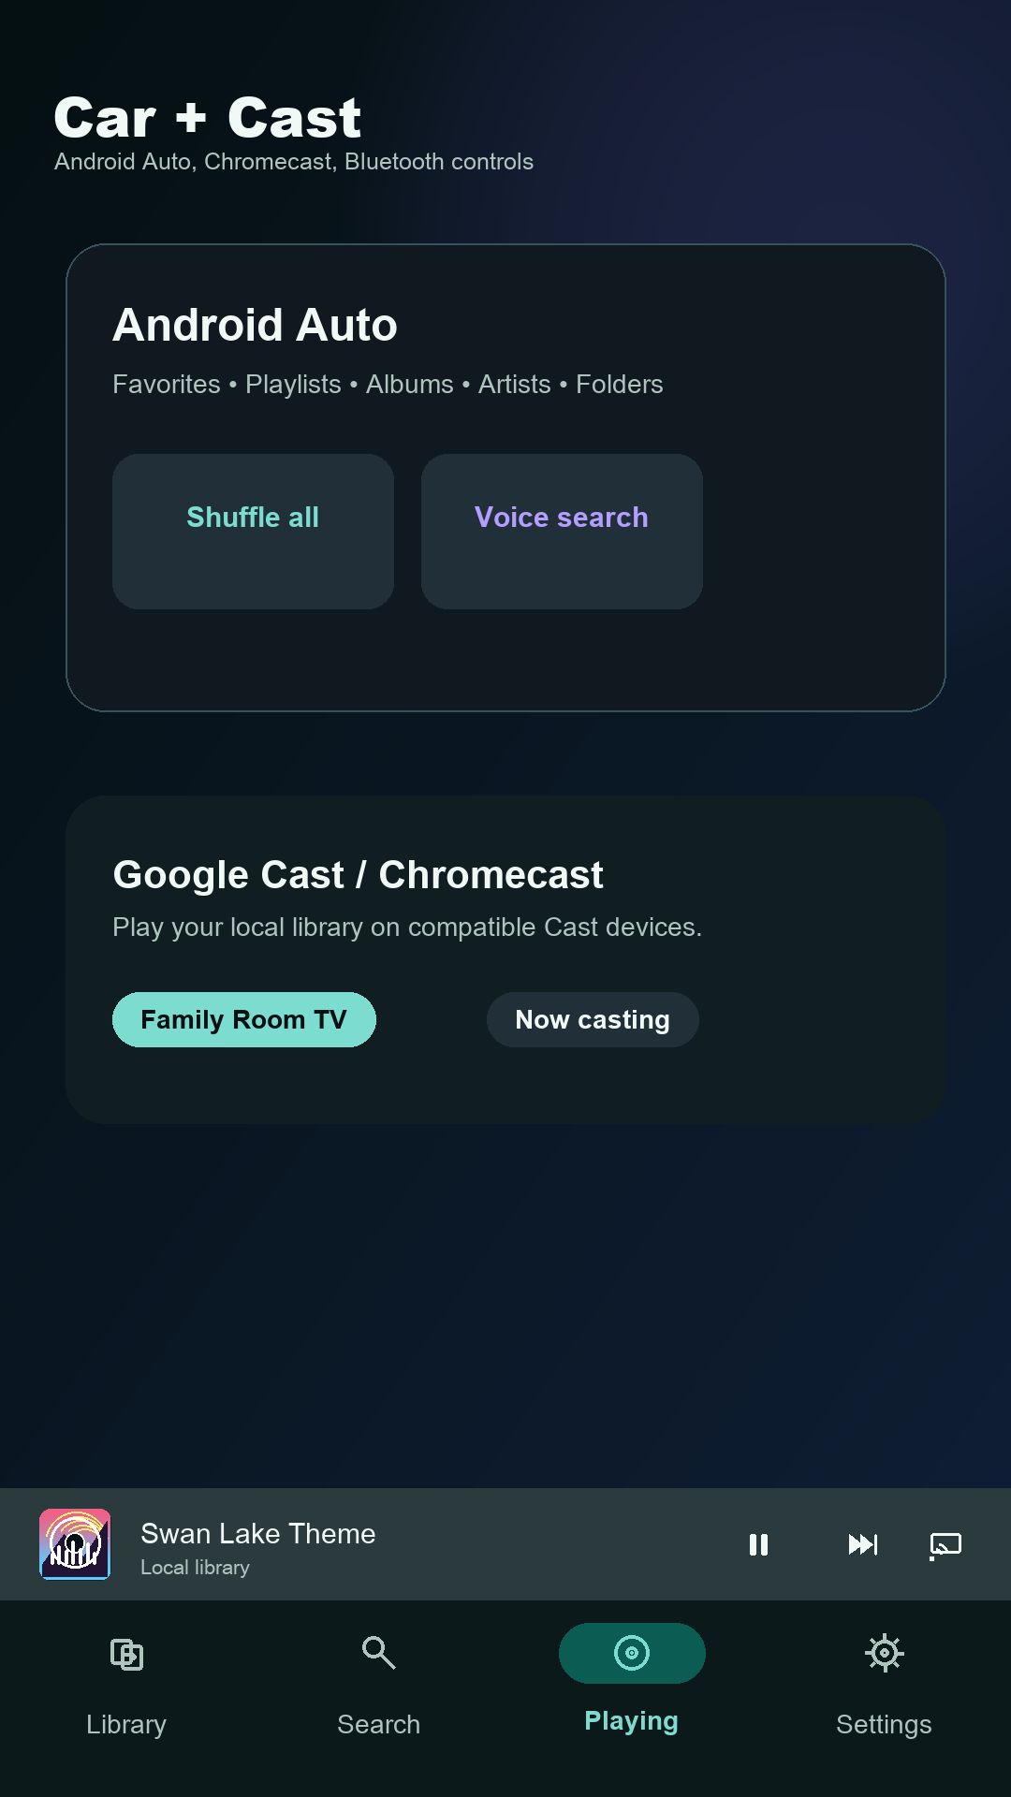Viewport: 1011px width, 1797px height.
Task: Switch to the Search tab label
Action: click(x=379, y=1724)
